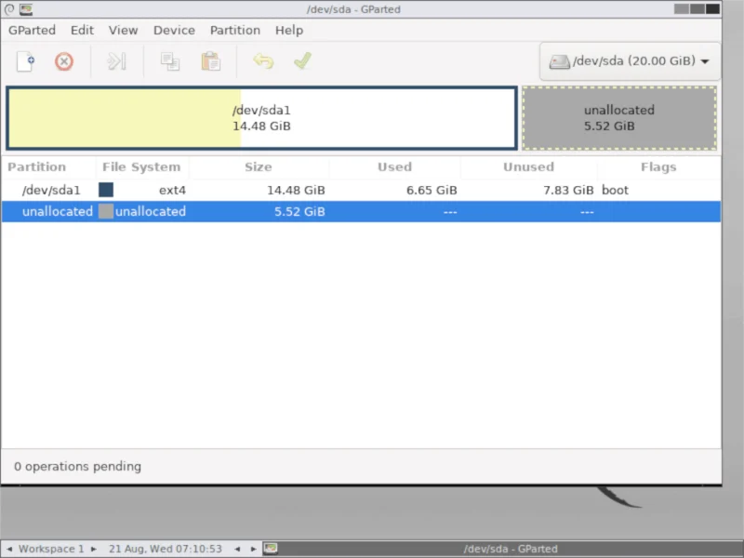Select the /dev/sda1 block in disk map
The height and width of the screenshot is (558, 744).
click(x=261, y=118)
